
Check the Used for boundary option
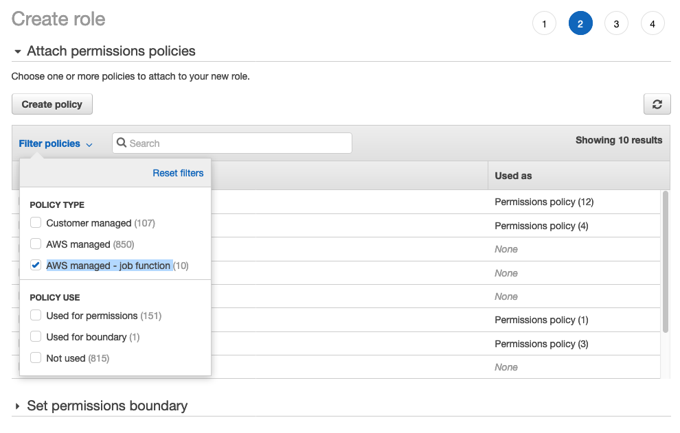pos(35,336)
